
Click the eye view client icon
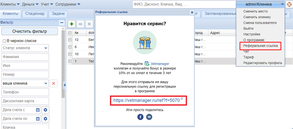(x=80, y=24)
